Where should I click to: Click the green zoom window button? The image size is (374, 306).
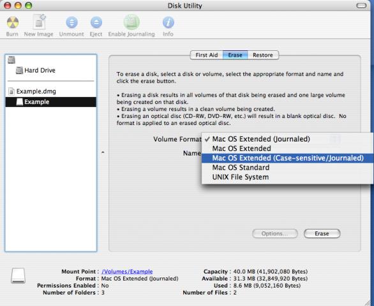click(x=29, y=6)
